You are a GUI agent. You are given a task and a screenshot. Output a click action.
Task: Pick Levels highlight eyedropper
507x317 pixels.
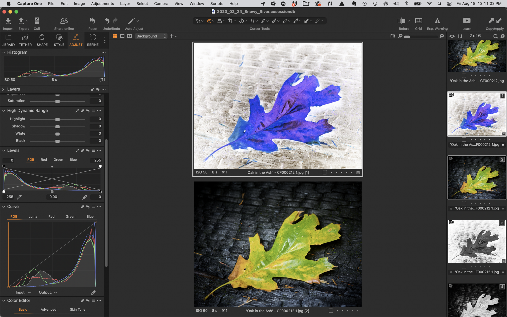(x=85, y=197)
